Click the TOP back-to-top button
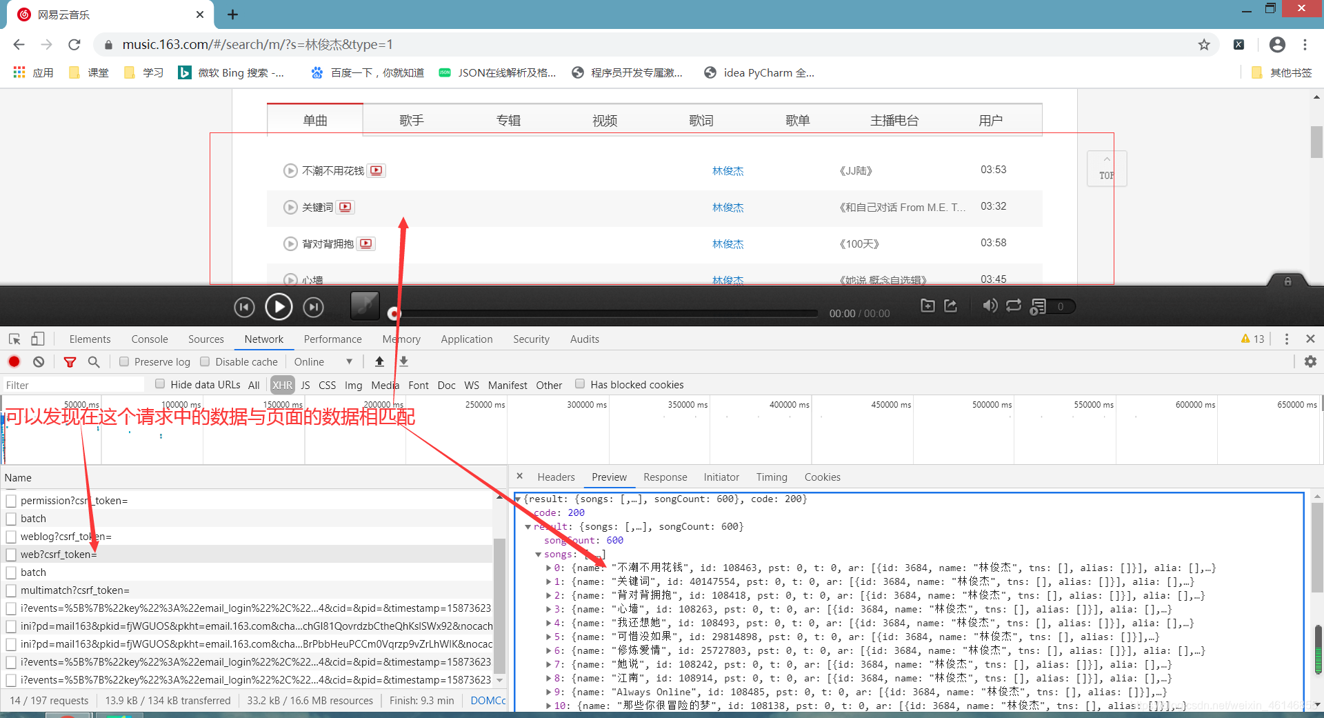Screen dimensions: 1324x718 (x=1107, y=169)
